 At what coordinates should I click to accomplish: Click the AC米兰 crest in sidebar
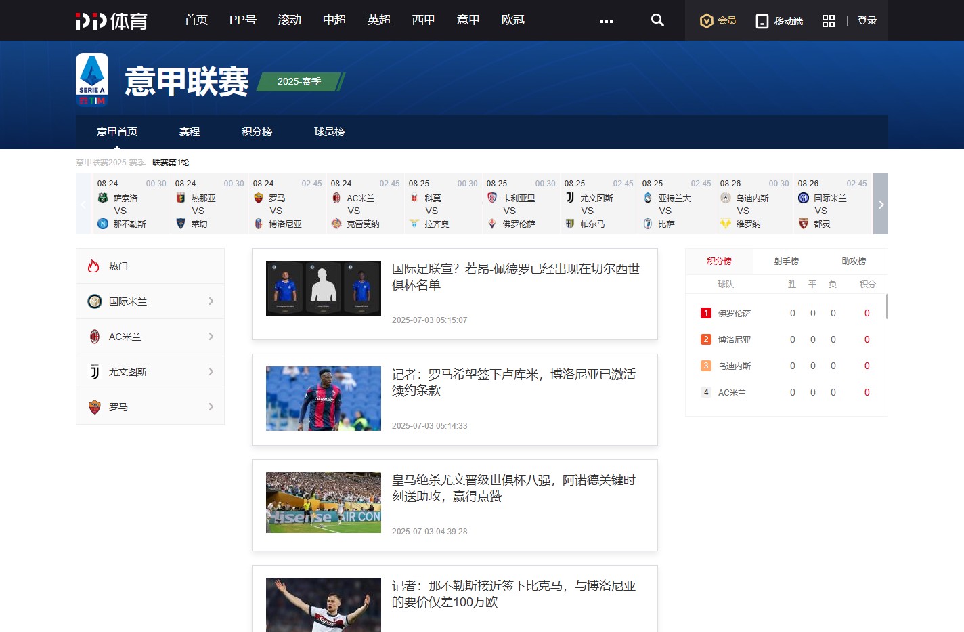point(95,337)
